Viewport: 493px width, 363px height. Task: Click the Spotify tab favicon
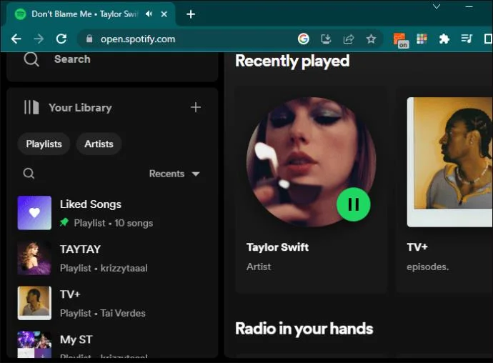click(x=21, y=14)
